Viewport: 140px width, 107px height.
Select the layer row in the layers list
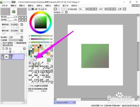[x=13, y=57]
